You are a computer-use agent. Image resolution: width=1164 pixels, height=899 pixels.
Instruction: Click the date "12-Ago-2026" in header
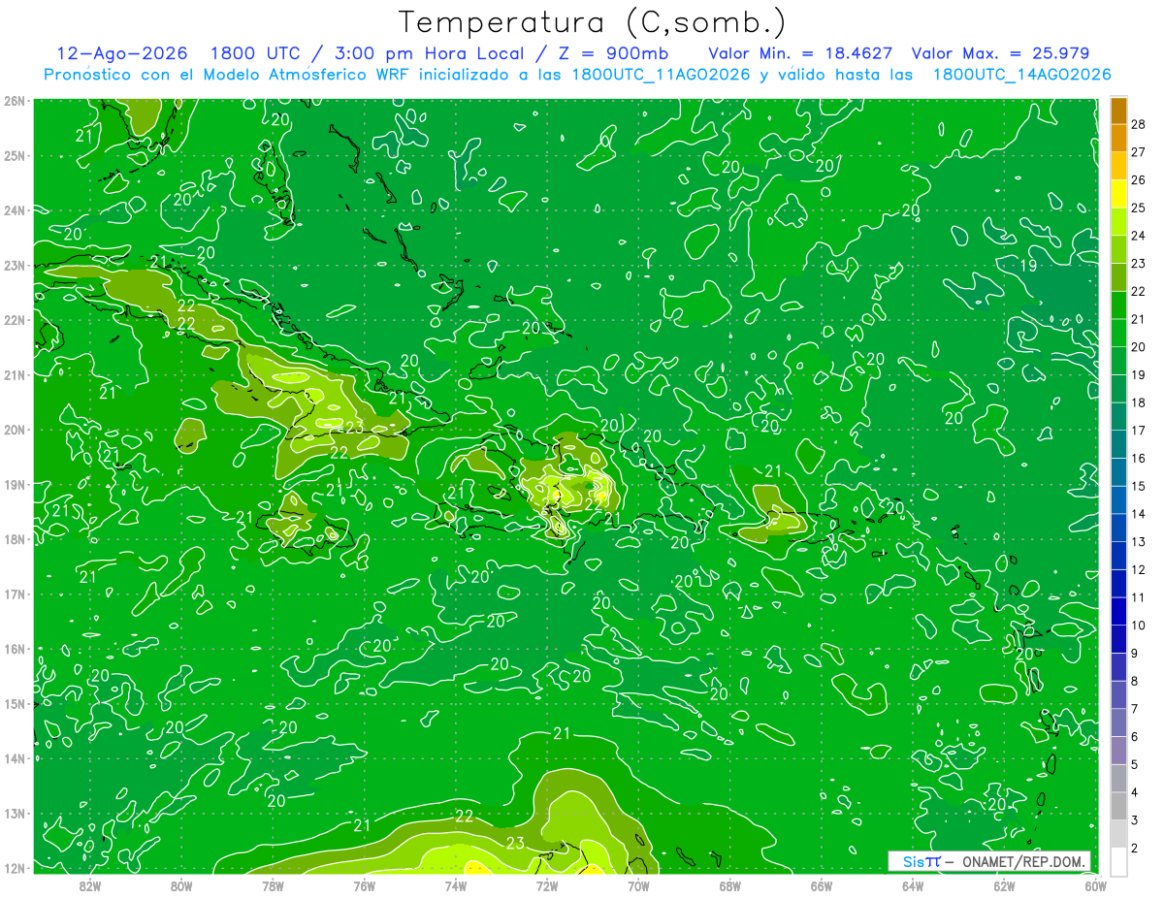pos(121,53)
